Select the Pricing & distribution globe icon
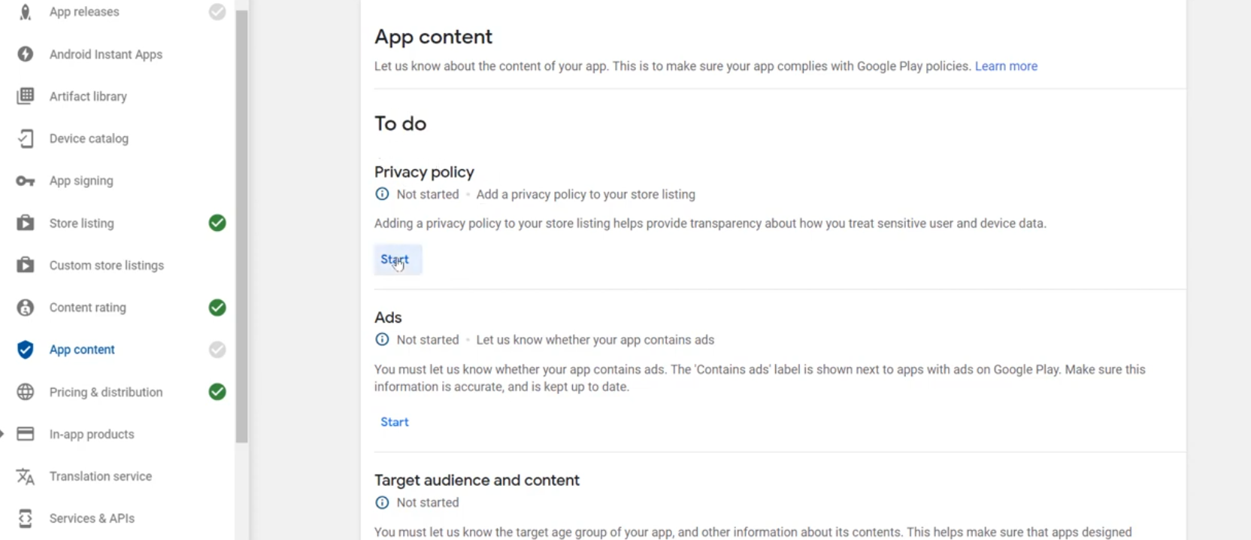This screenshot has width=1251, height=540. coord(26,392)
